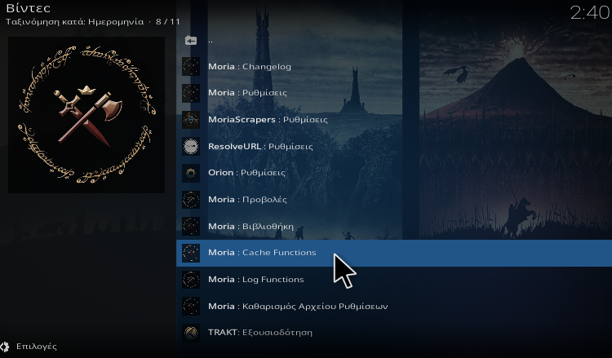Click the Moria crossed sword and axe artwork
This screenshot has height=358, width=612.
coord(86,115)
